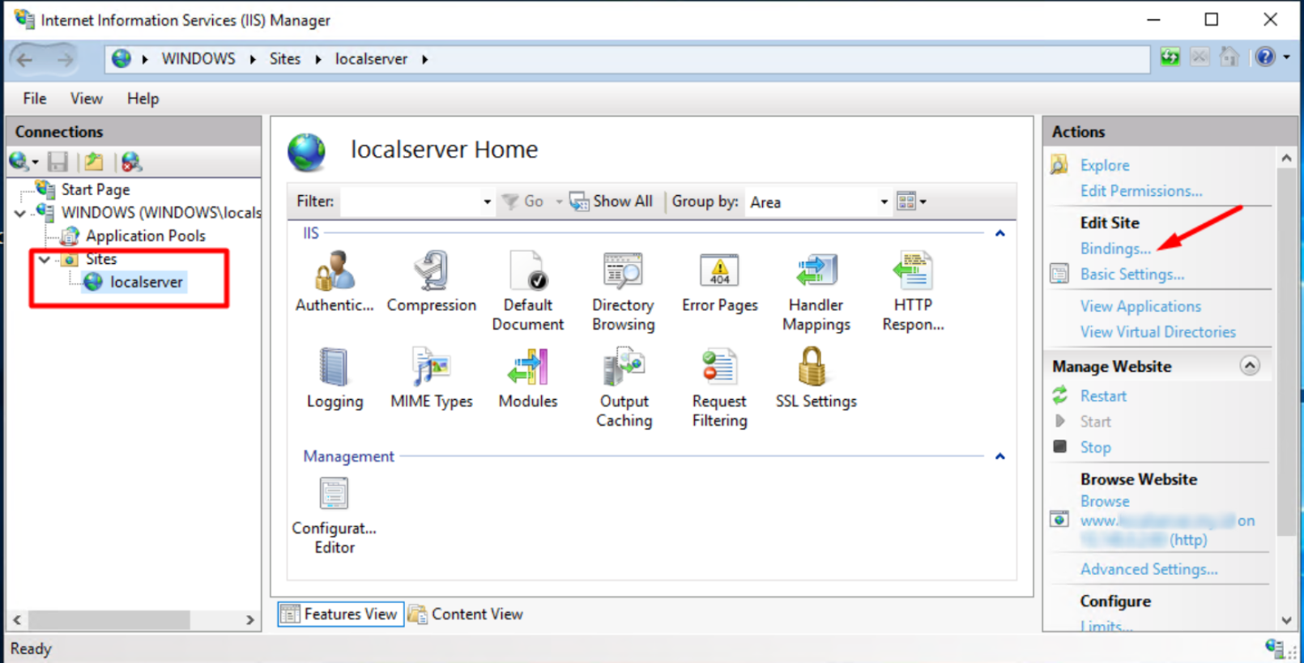
Task: Click the Refresh page toolbar icon
Action: click(x=1170, y=57)
